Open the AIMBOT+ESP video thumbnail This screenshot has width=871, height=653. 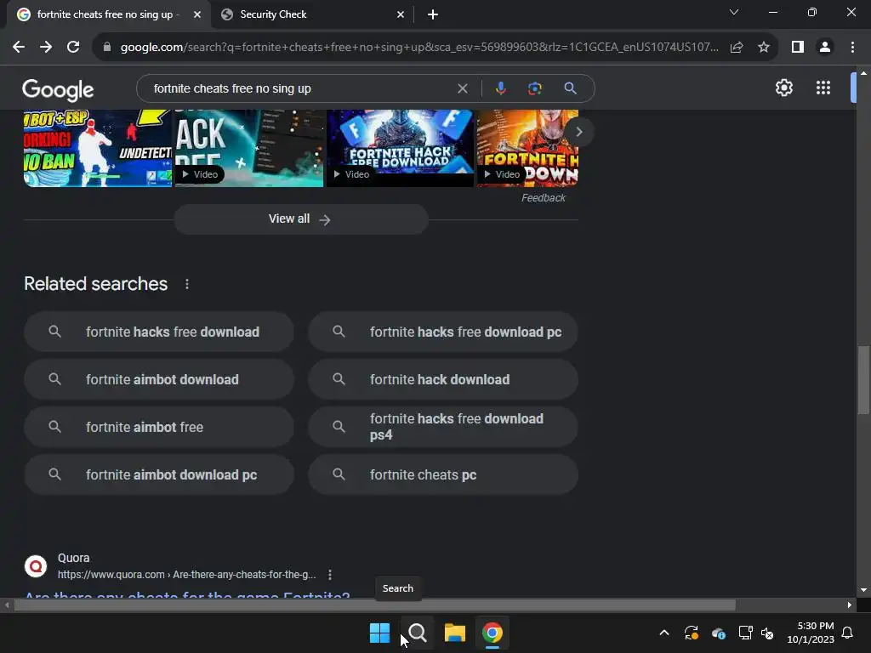pyautogui.click(x=98, y=148)
